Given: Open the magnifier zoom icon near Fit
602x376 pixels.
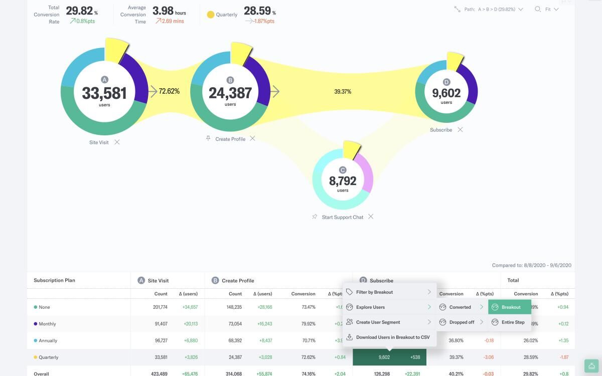Looking at the screenshot, I should click(537, 9).
